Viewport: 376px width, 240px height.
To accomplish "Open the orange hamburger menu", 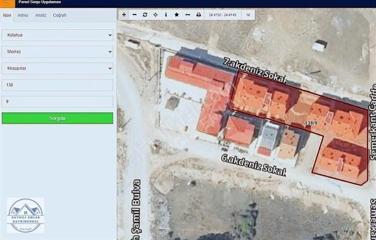I will click(7, 3).
